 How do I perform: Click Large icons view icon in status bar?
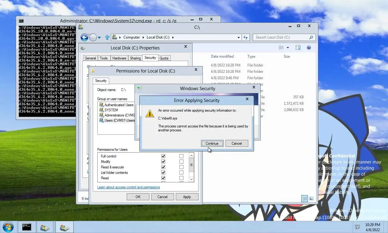tap(311, 198)
